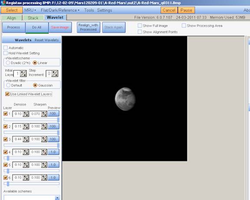
Task: Switch to the Stack tab
Action: 33,18
